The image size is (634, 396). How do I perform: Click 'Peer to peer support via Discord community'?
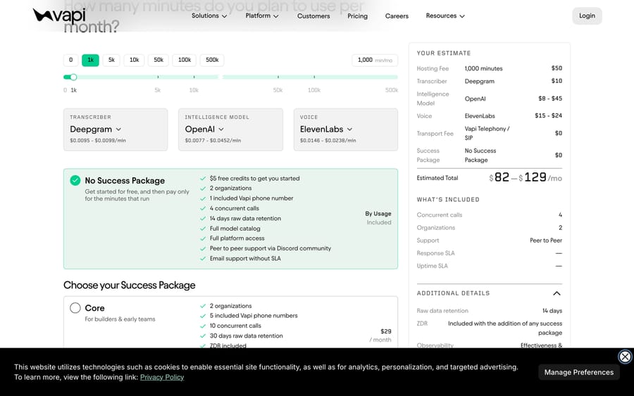(270, 248)
